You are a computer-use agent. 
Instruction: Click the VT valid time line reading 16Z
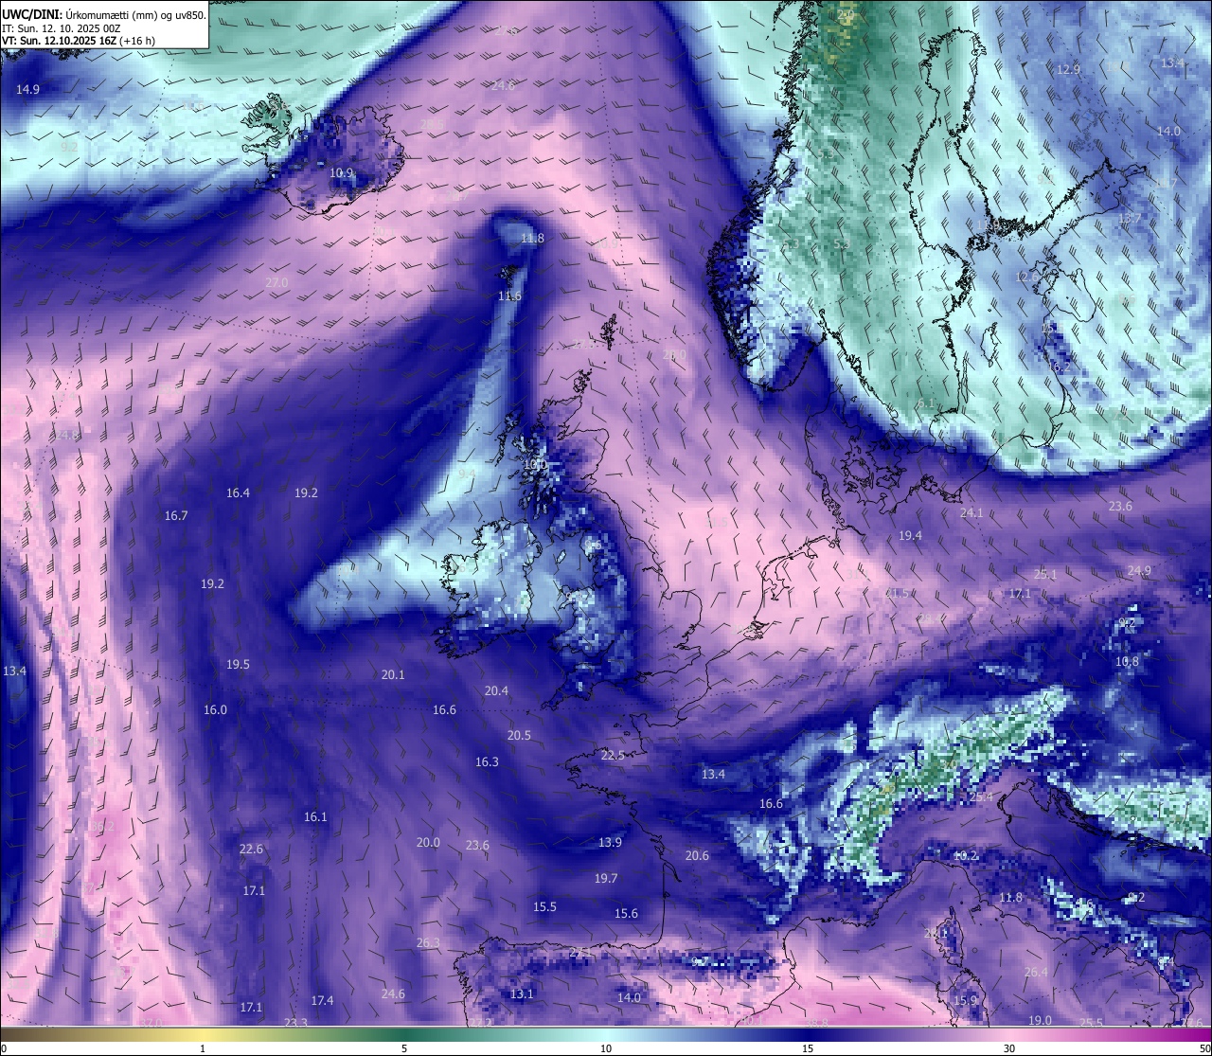click(x=79, y=41)
